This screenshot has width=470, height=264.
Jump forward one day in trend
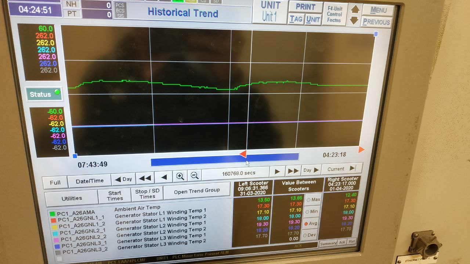(x=311, y=170)
